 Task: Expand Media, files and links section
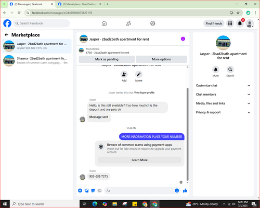tap(223, 103)
